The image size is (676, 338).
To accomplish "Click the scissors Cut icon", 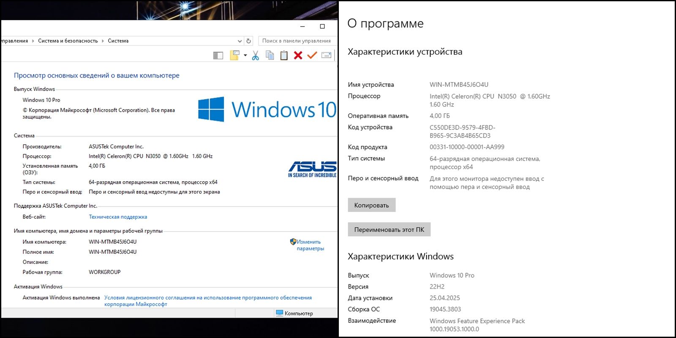I will click(x=255, y=55).
